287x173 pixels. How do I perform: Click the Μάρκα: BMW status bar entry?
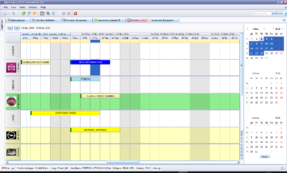coord(123,168)
